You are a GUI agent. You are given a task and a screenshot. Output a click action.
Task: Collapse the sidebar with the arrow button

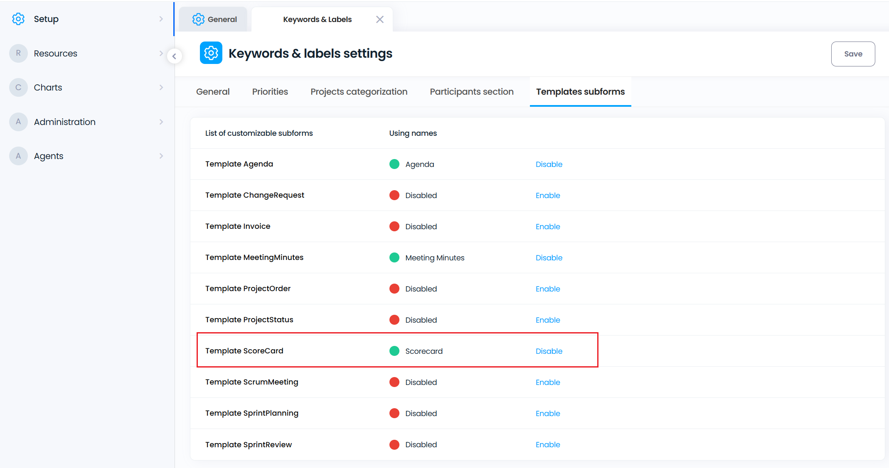(175, 56)
